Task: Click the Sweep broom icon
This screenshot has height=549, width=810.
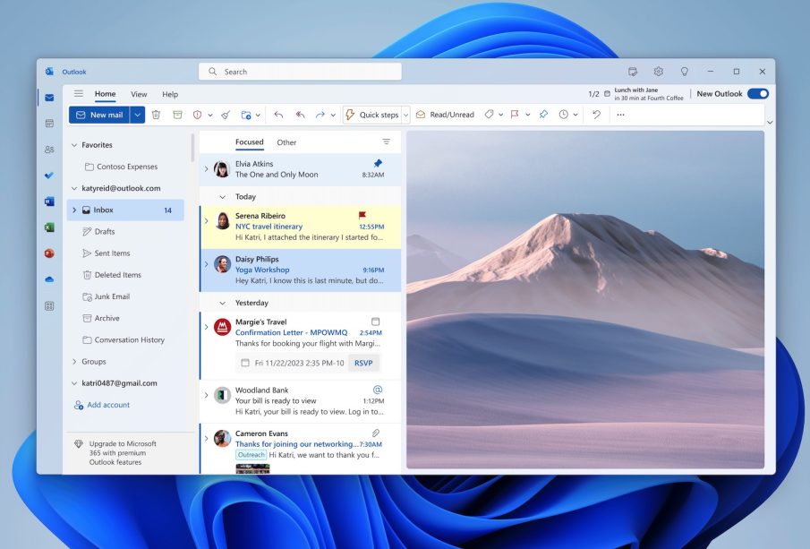Action: [226, 115]
